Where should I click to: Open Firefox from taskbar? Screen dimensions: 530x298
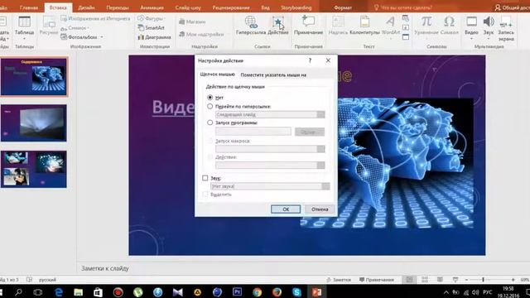point(277,292)
